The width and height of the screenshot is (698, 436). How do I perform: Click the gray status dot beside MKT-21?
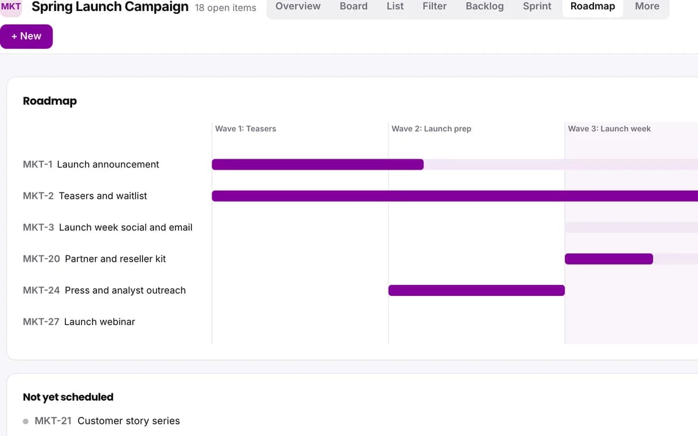[x=26, y=421]
